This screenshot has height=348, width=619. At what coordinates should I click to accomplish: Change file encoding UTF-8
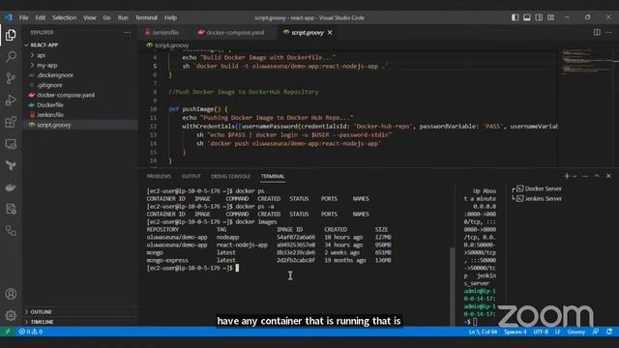click(x=541, y=332)
